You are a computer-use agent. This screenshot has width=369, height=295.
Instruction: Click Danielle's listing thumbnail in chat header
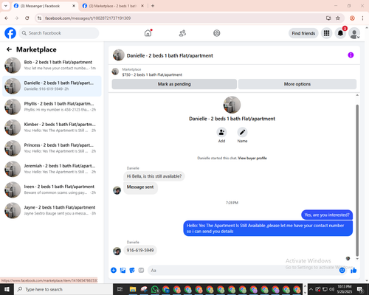click(x=119, y=55)
